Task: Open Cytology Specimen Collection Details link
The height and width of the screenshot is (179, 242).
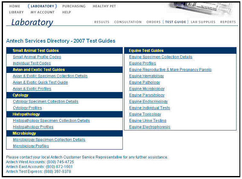Action: point(46,101)
